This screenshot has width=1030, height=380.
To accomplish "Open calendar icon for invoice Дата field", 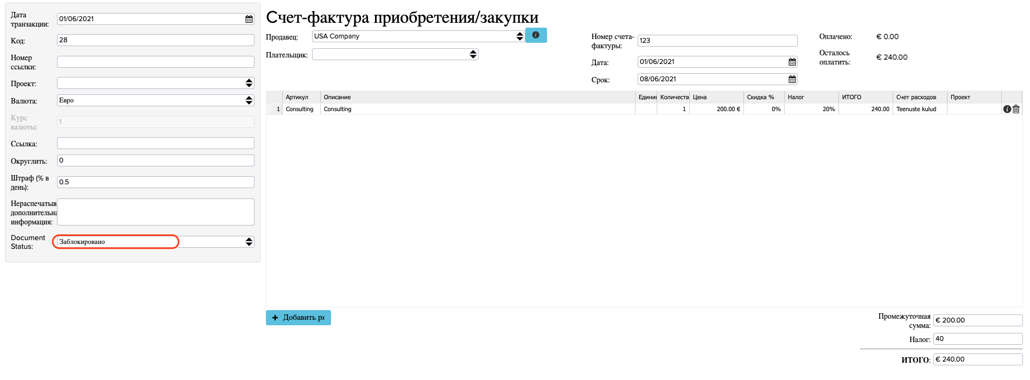I will tap(792, 62).
